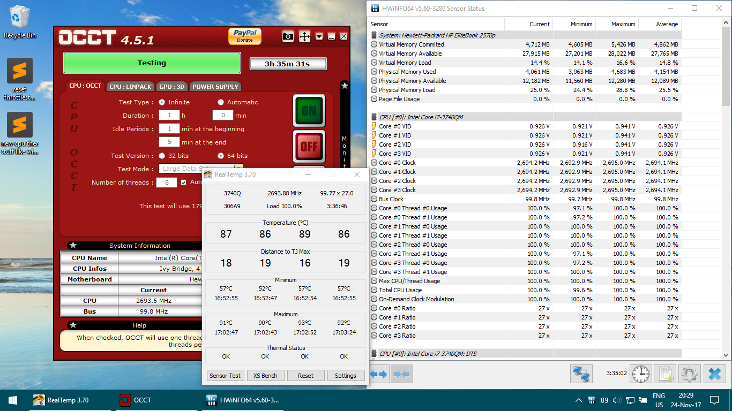Click the RealTemp title bar icon
Screen dimensions: 732x411
pos(208,174)
